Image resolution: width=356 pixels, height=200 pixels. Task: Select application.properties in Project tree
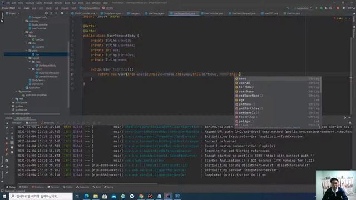point(34,95)
